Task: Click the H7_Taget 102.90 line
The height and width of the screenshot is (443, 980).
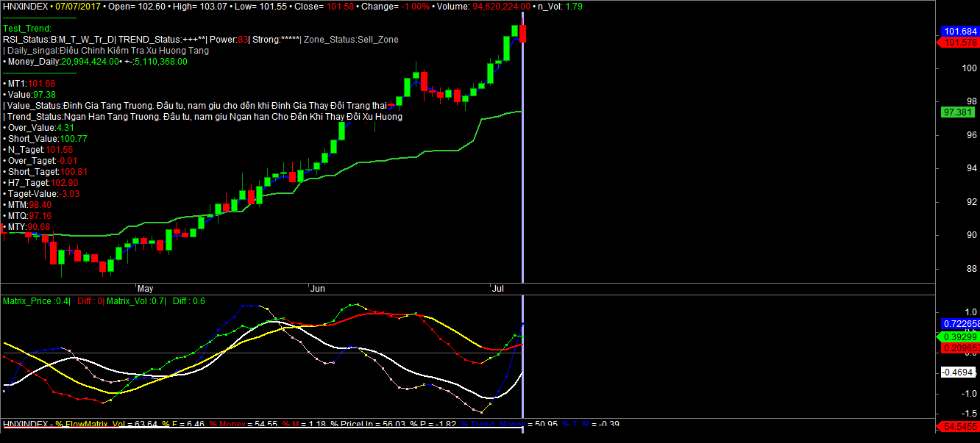Action: click(43, 182)
